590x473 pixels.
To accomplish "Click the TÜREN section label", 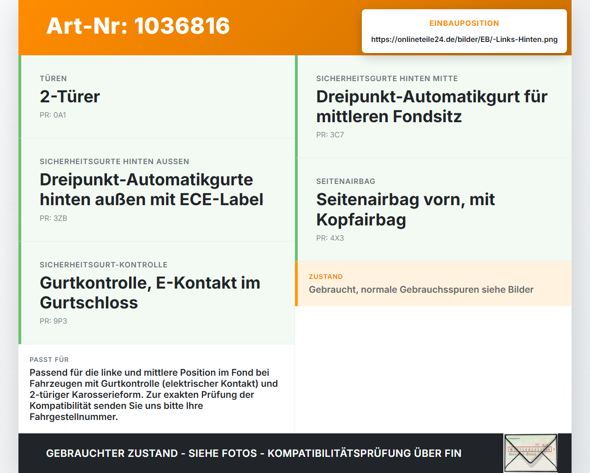I will tap(53, 78).
